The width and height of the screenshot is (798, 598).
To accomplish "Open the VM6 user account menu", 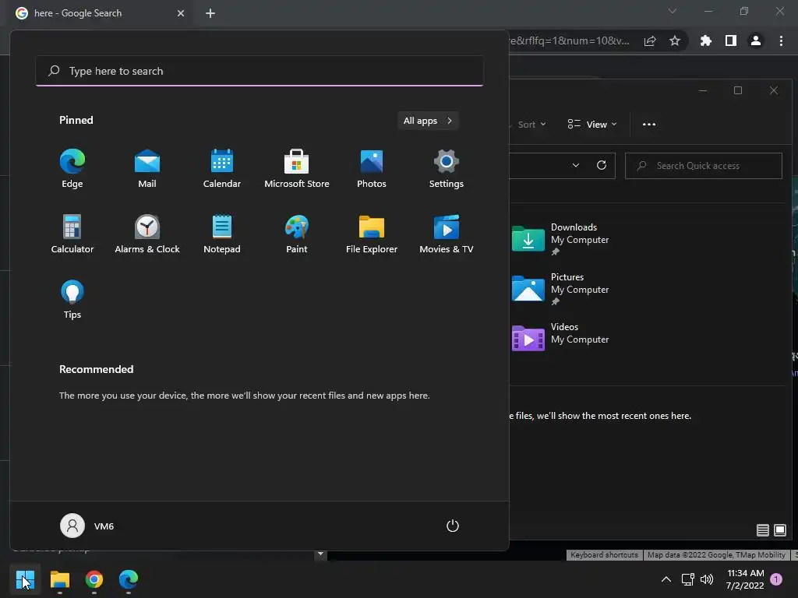I will pyautogui.click(x=87, y=526).
